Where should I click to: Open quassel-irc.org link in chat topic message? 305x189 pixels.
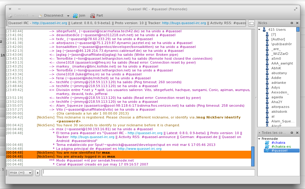(x=145, y=133)
